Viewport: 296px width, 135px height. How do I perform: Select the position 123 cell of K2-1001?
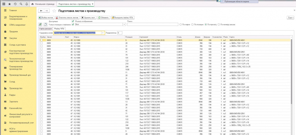(x=132, y=96)
